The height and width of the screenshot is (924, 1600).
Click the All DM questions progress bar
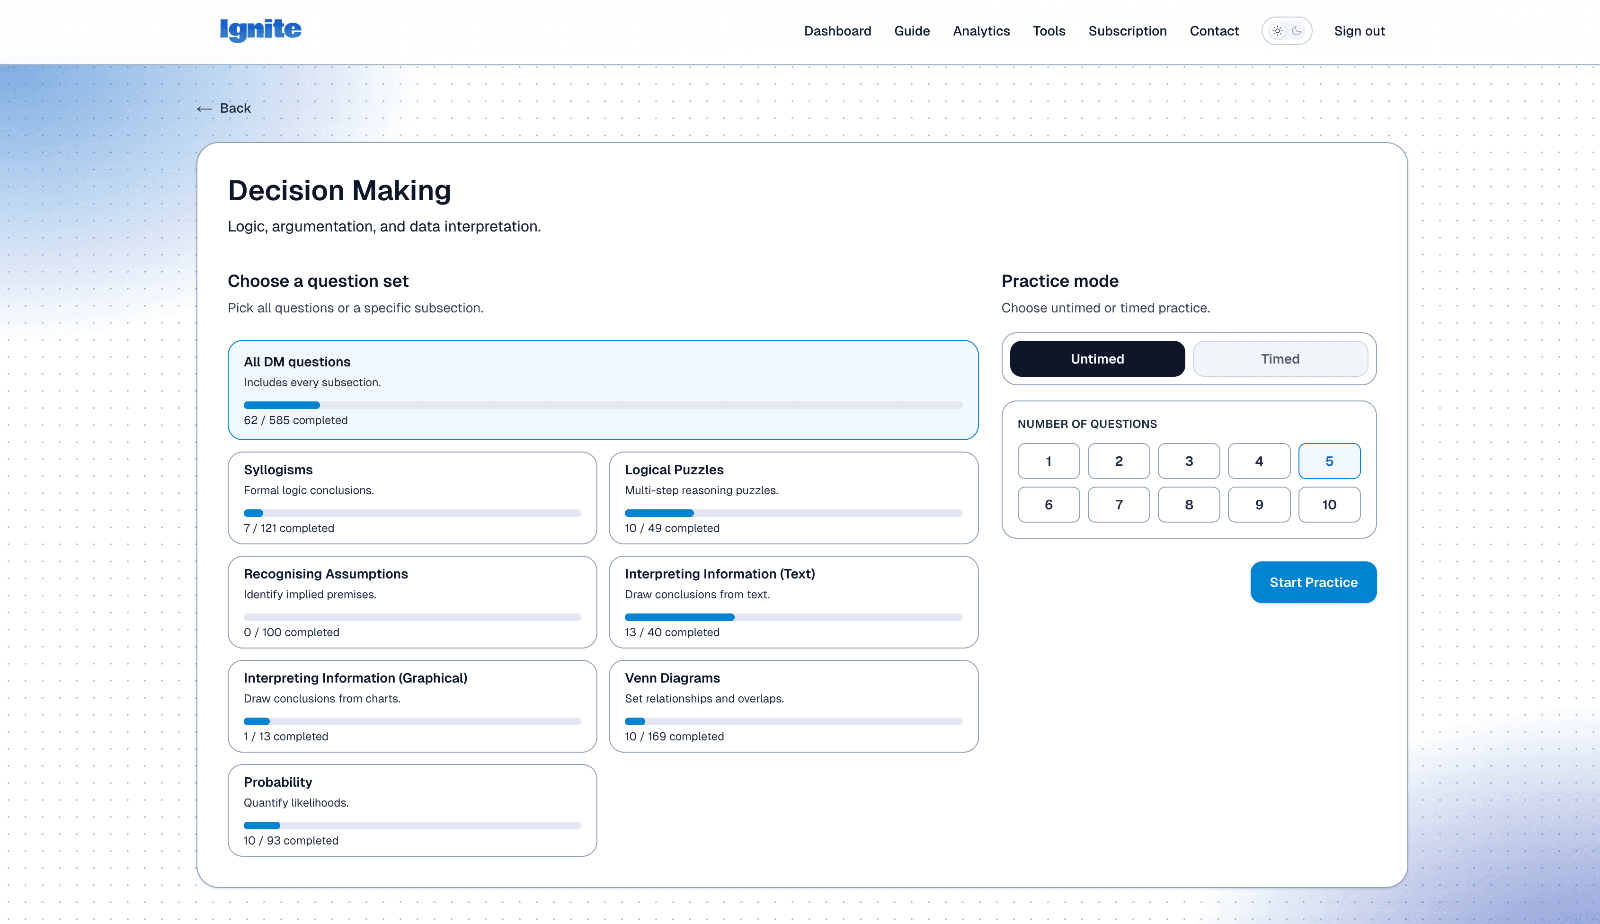click(x=603, y=406)
